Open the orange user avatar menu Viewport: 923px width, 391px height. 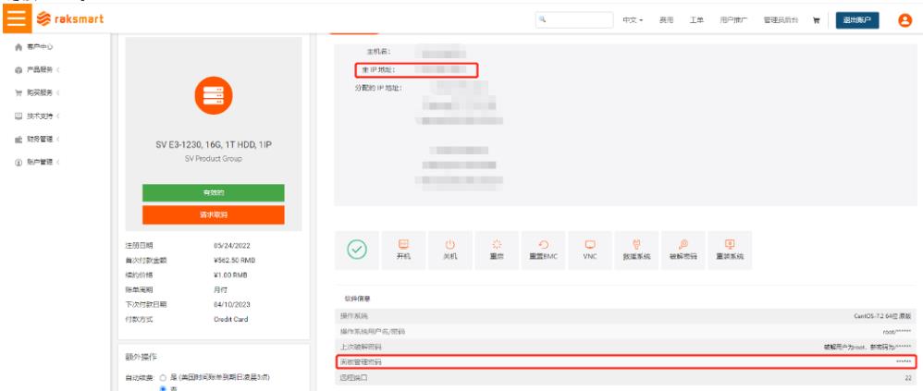905,20
